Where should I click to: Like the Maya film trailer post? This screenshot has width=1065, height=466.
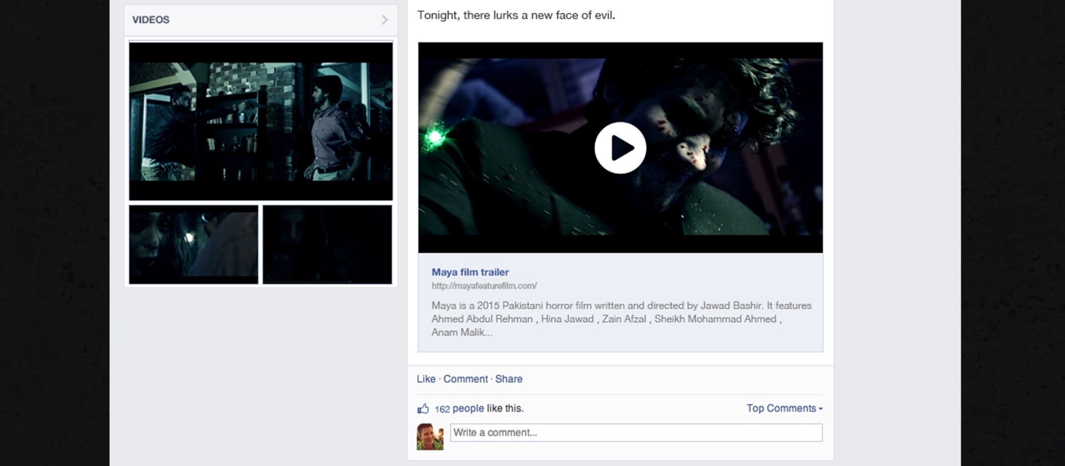pos(425,379)
